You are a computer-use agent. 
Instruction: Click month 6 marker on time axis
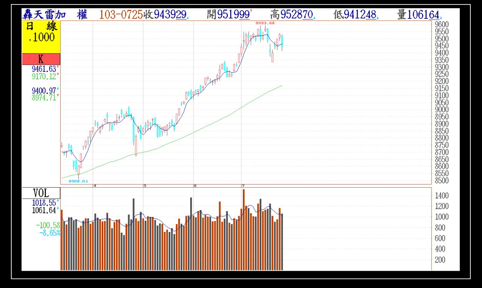(195, 186)
